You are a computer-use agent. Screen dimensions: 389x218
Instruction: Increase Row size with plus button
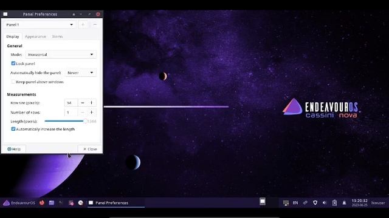click(92, 102)
